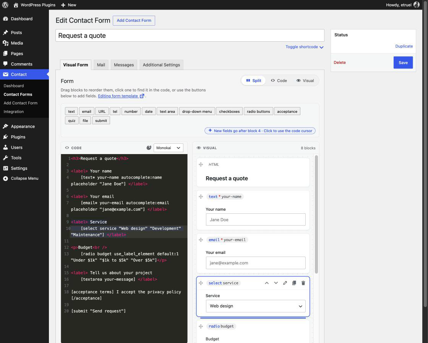Insert a file field tag
This screenshot has height=343, width=428.
click(x=85, y=120)
